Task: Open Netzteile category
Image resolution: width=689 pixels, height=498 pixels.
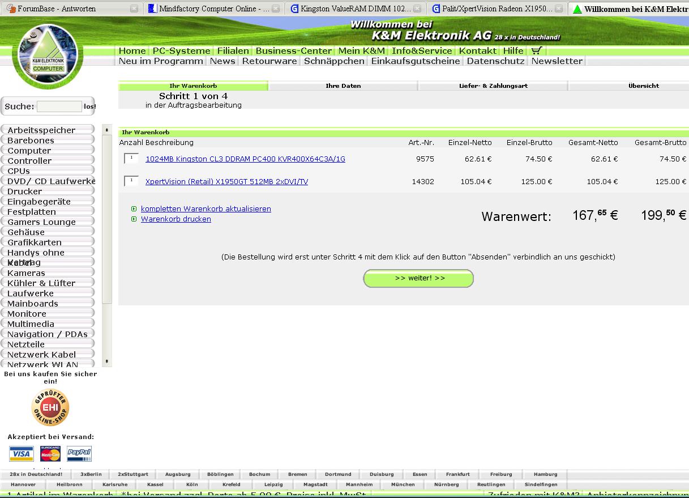Action: 47,344
